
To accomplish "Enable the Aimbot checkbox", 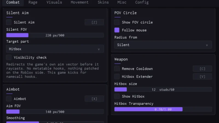I will 9,99.
